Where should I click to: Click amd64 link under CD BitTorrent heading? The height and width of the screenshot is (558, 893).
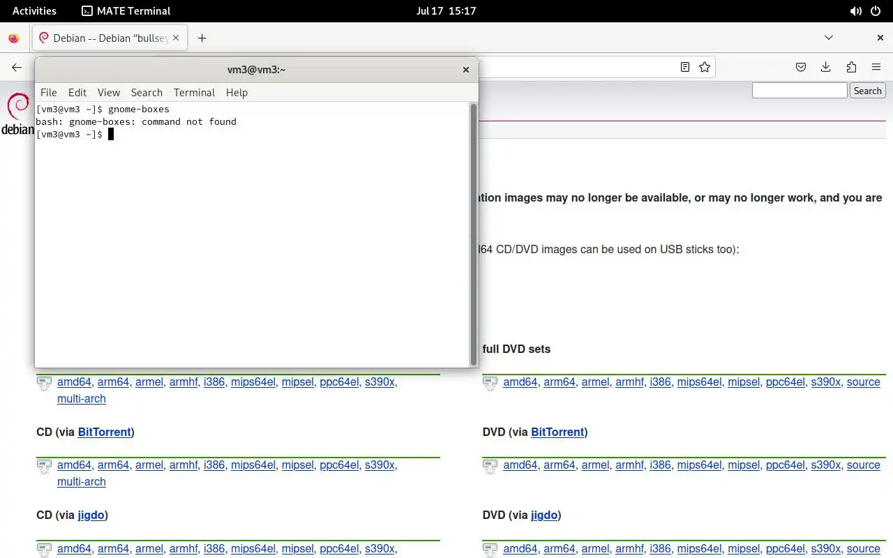pyautogui.click(x=75, y=465)
